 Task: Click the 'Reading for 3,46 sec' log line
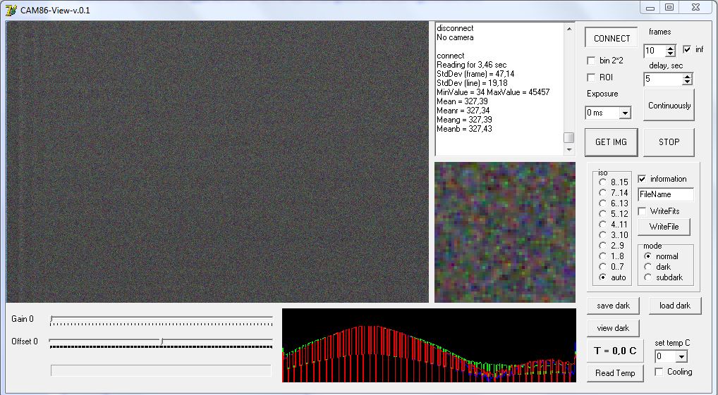point(472,65)
